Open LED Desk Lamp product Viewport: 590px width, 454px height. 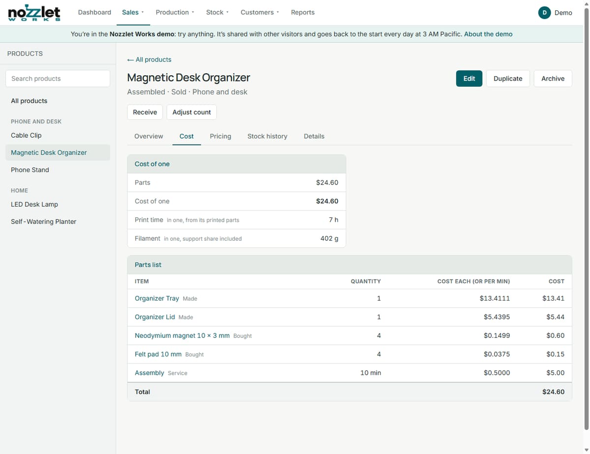(58, 204)
